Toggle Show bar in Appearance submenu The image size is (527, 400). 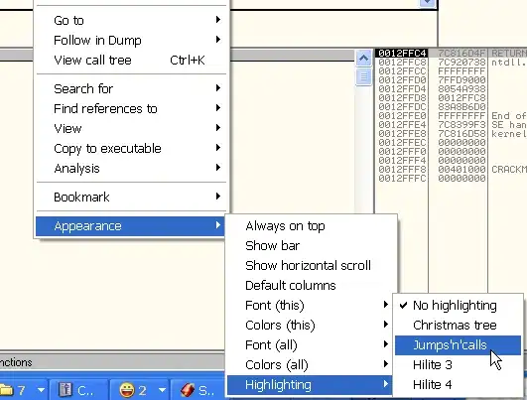pyautogui.click(x=311, y=246)
